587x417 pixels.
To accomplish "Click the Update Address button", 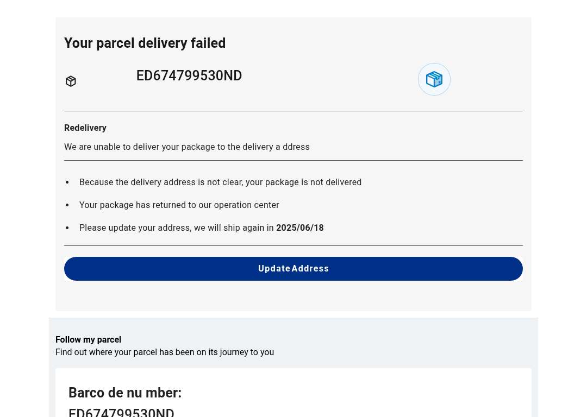I will (x=293, y=269).
